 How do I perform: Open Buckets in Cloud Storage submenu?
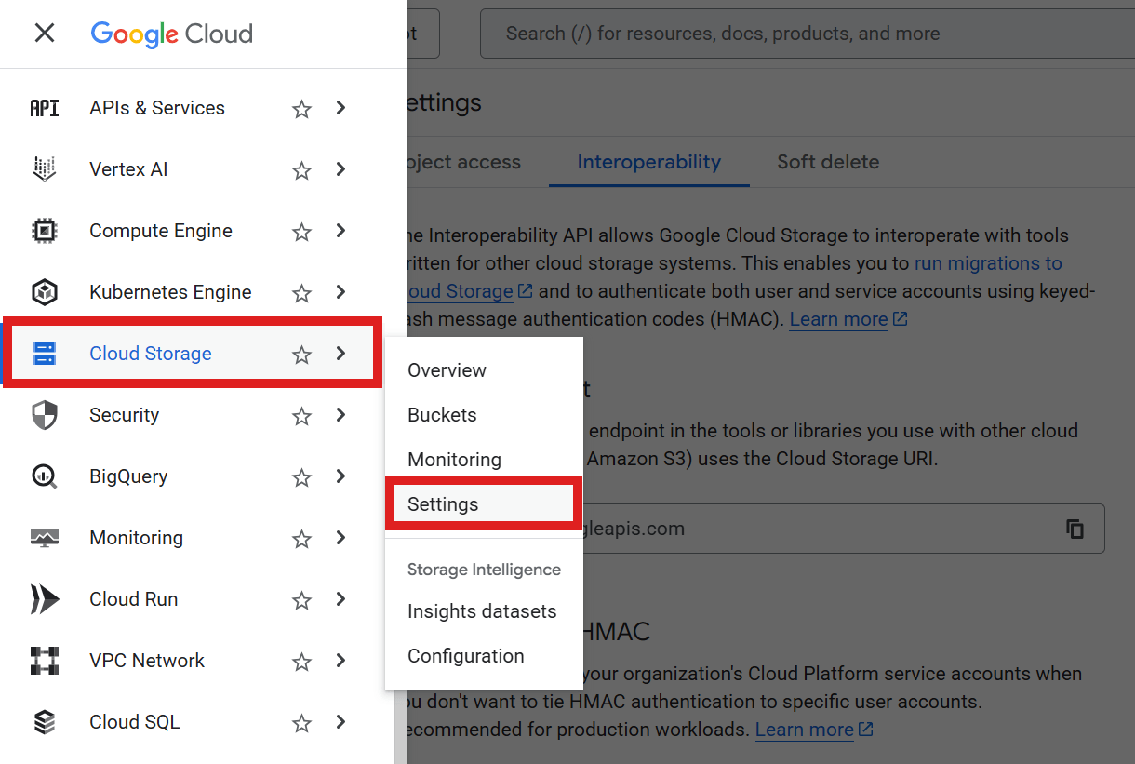click(x=484, y=415)
